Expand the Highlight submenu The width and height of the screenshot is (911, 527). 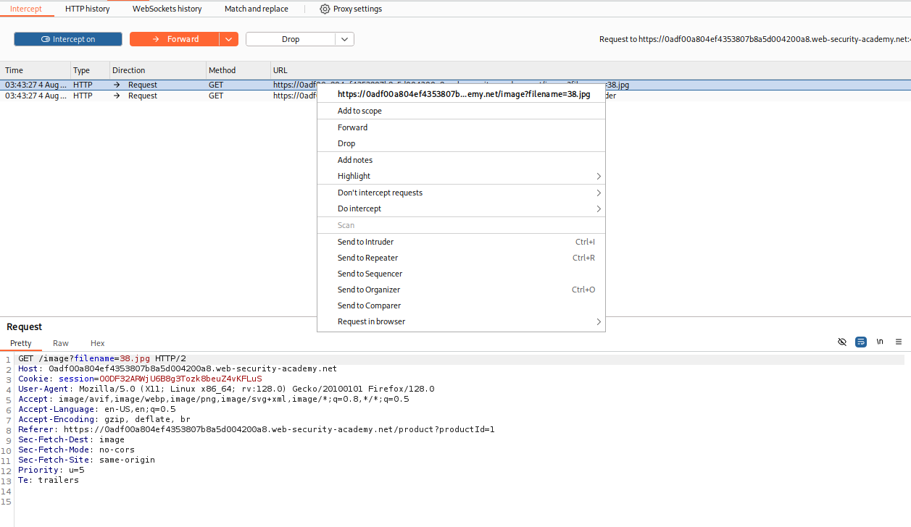461,176
